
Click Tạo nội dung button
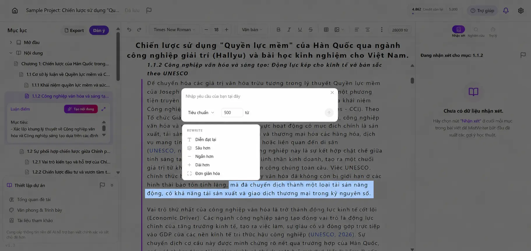81,109
